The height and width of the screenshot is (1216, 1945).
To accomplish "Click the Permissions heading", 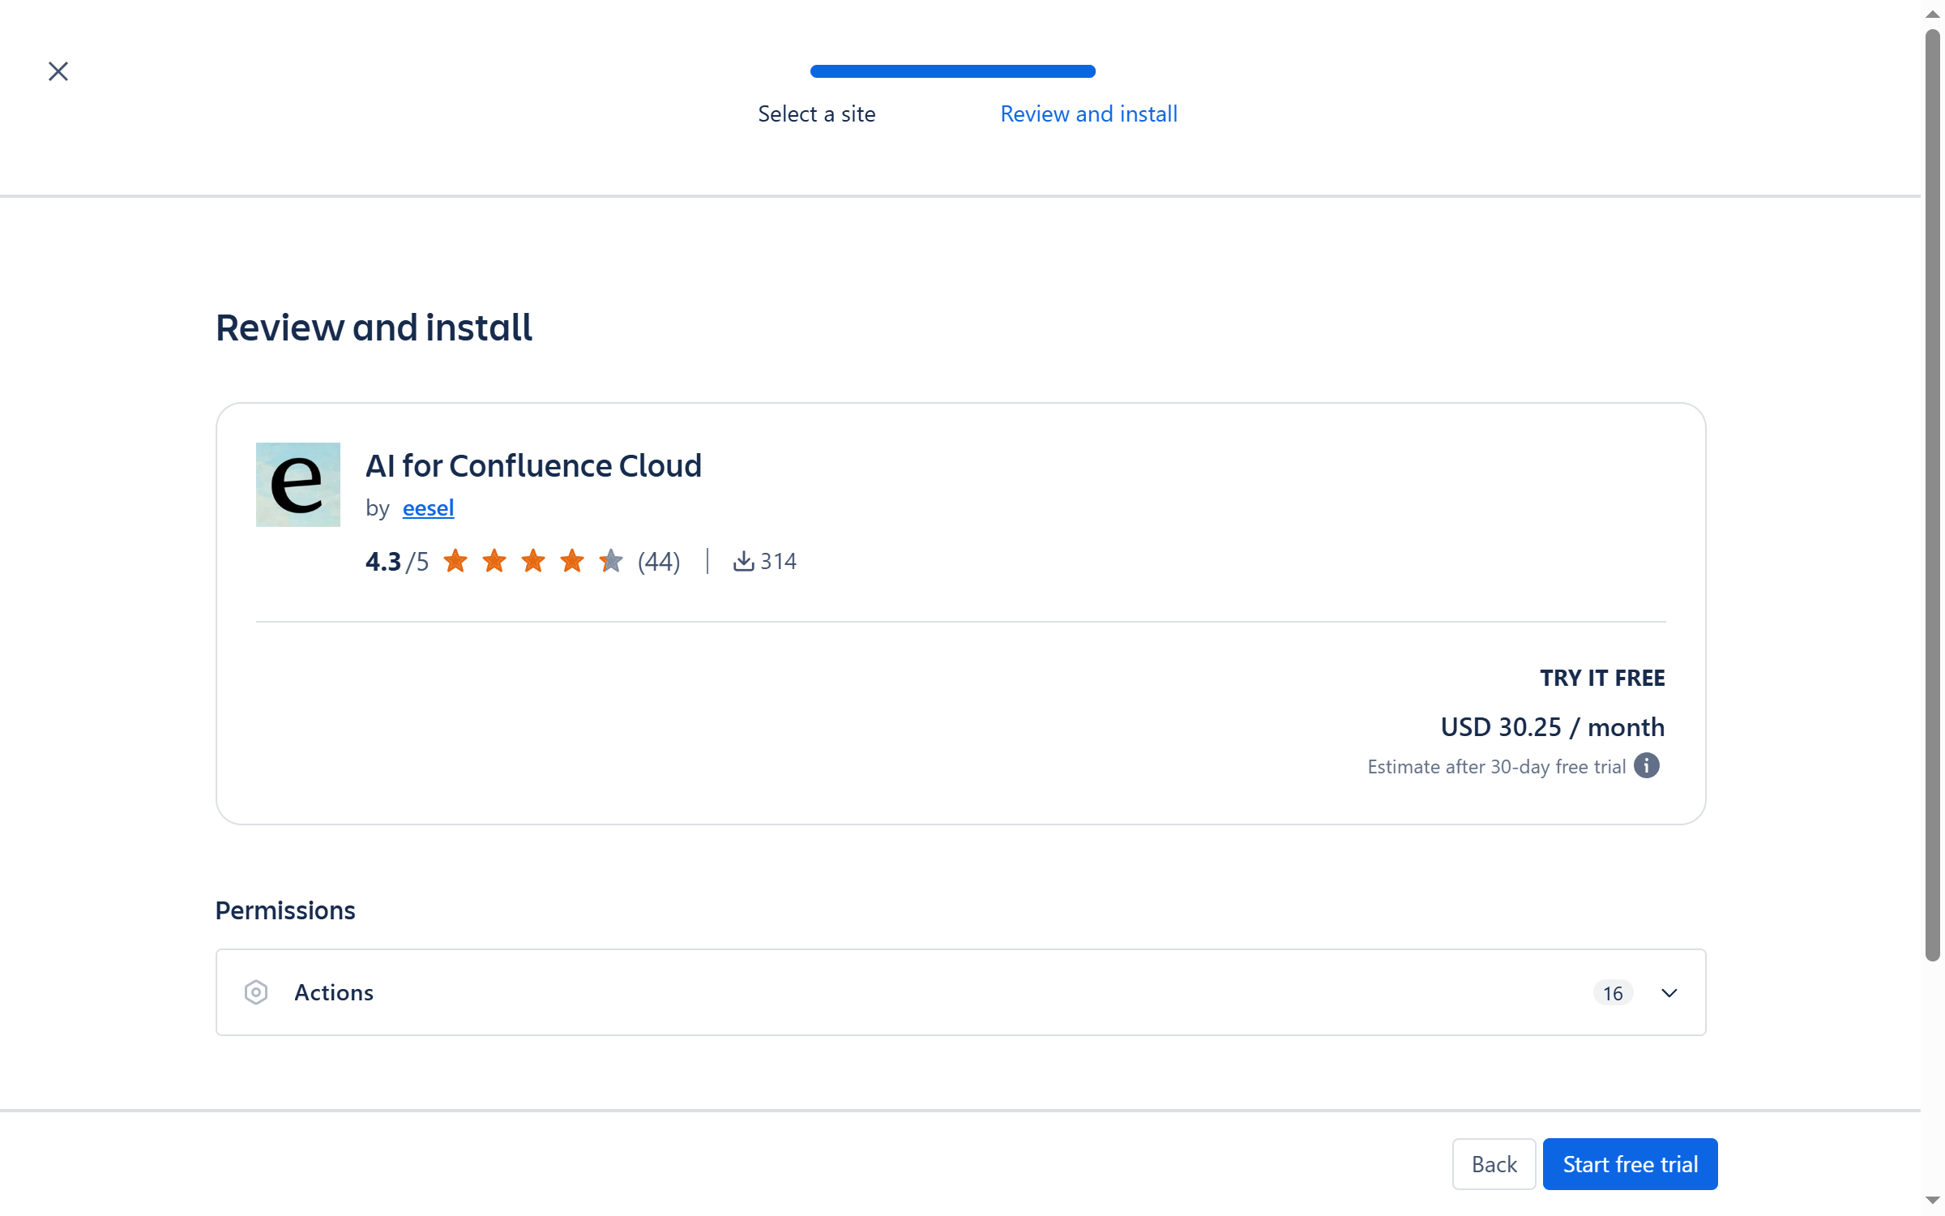I will point(285,910).
